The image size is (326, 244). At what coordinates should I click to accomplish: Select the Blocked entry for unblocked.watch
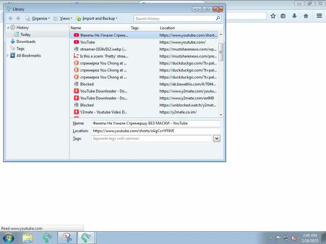[144, 105]
